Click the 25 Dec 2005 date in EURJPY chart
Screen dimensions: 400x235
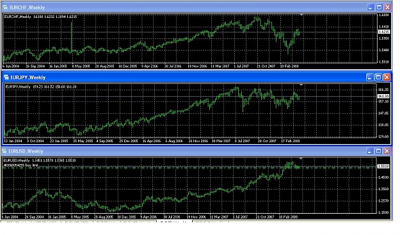(129, 141)
